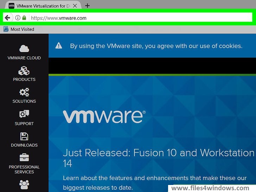The height and width of the screenshot is (192, 256).
Task: Click the green padlock security icon
Action: [24, 18]
